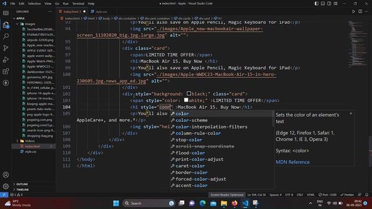Image resolution: width=372 pixels, height=209 pixels.
Task: Open the Run and Debug view
Action: coord(6,59)
